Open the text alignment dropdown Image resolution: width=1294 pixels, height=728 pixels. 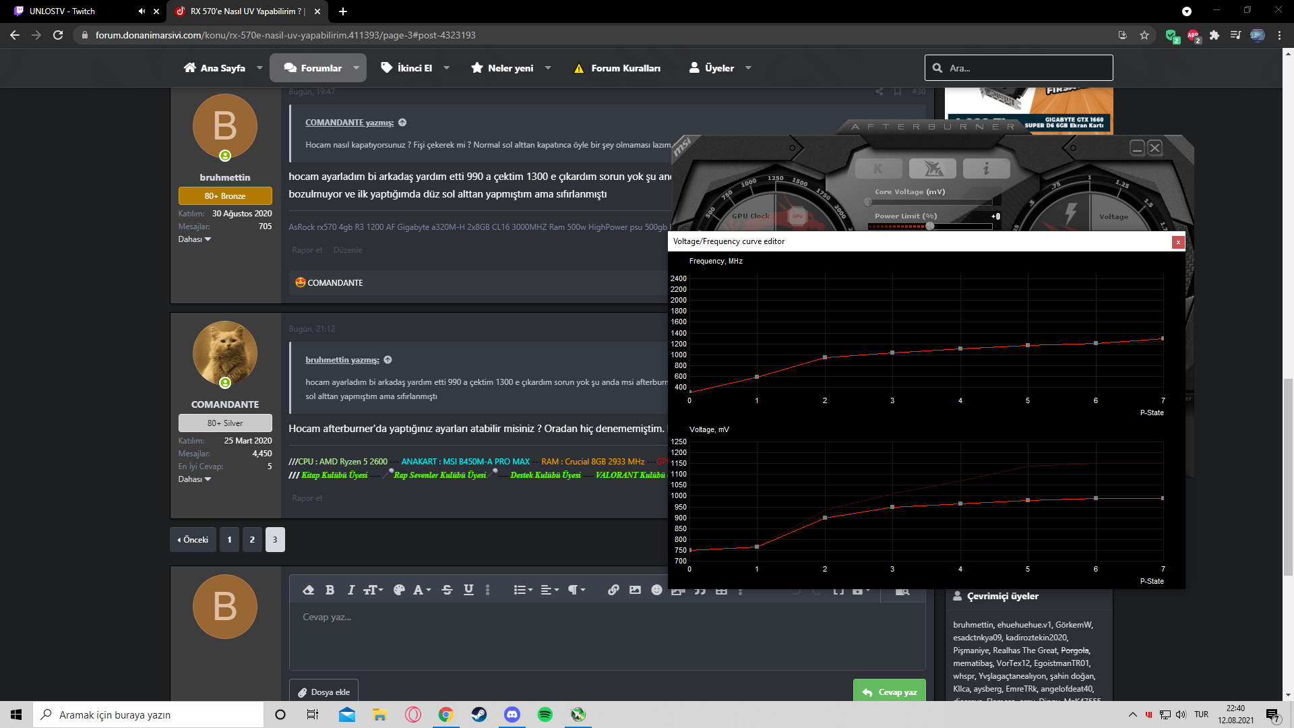tap(549, 590)
